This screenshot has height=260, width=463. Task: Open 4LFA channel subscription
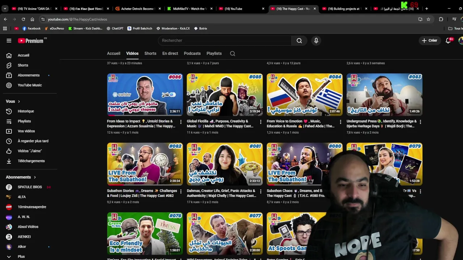coord(22,197)
